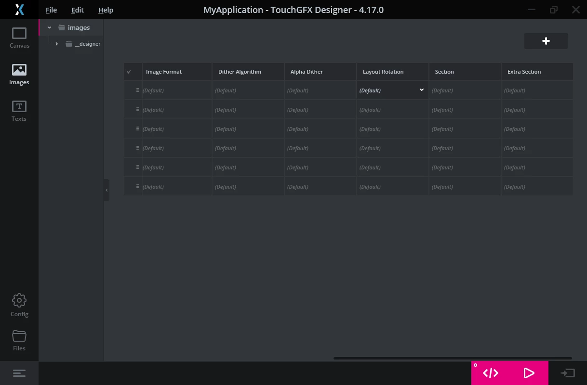Click the sixth row's drag handle icon
587x385 pixels.
pos(137,186)
